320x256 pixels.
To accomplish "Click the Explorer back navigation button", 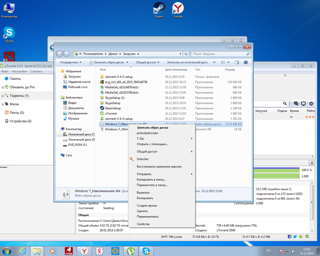I will [59, 54].
